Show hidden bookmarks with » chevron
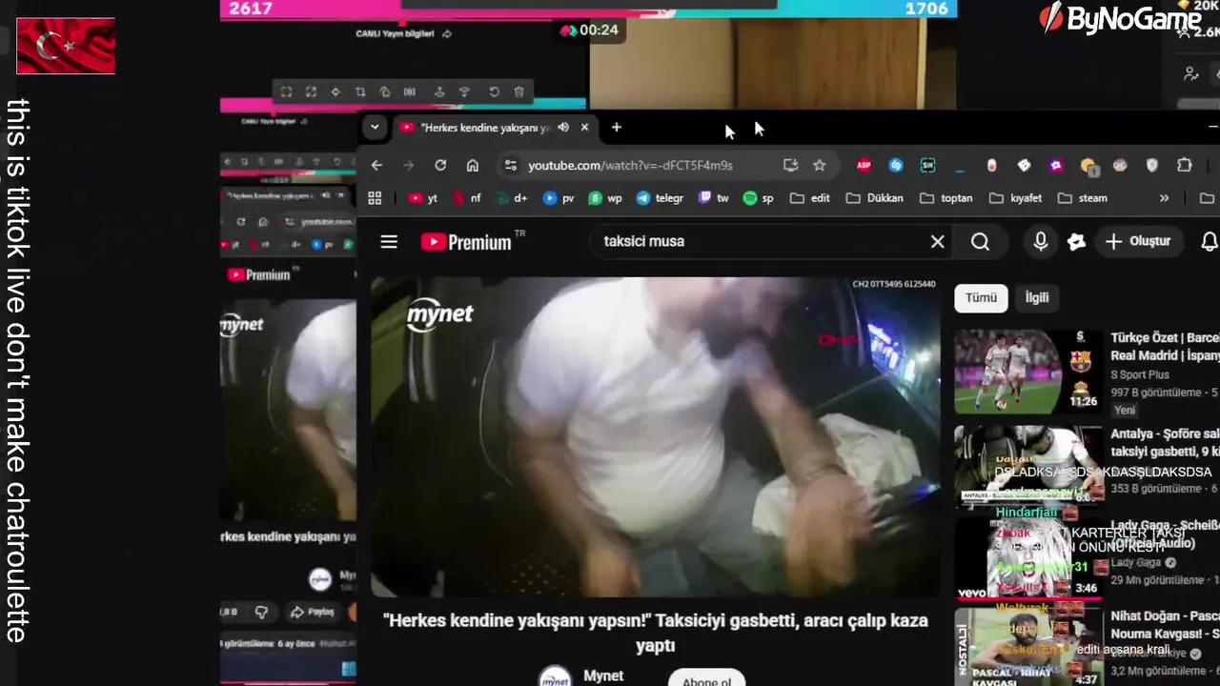1220x686 pixels. [1164, 198]
